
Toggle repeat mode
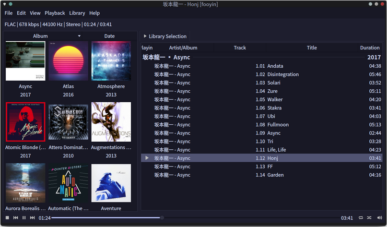(x=361, y=217)
